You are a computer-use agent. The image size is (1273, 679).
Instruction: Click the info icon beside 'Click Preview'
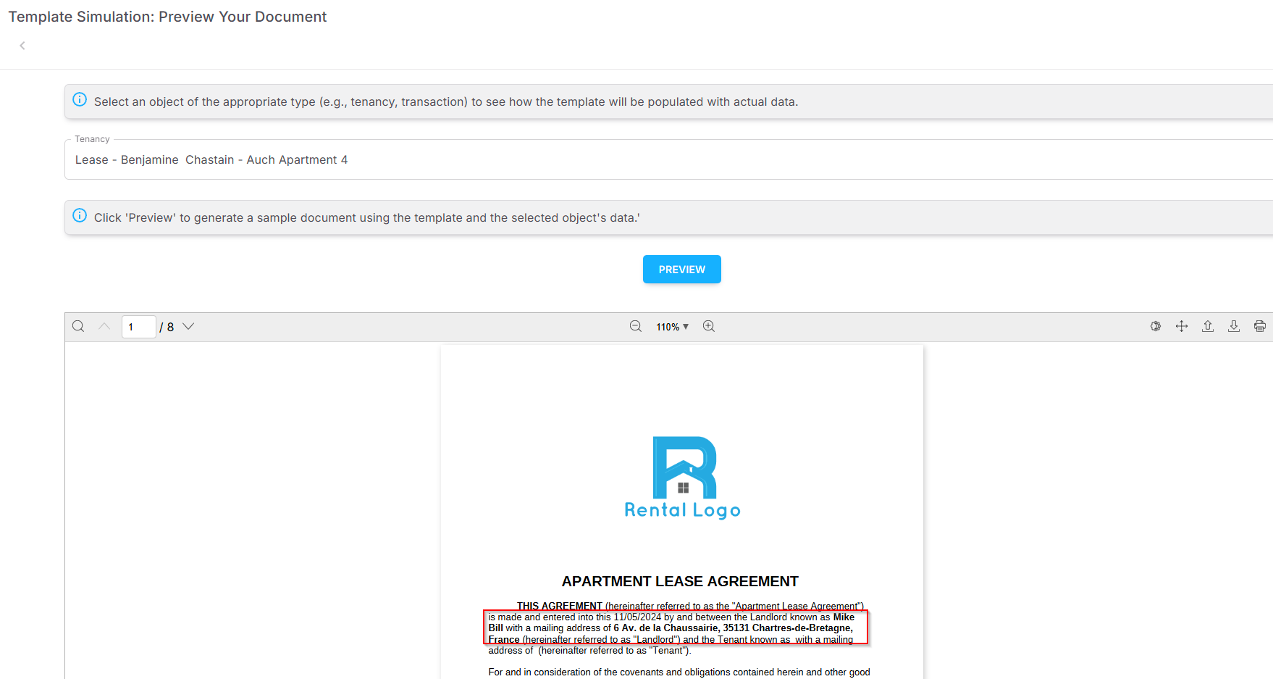80,216
